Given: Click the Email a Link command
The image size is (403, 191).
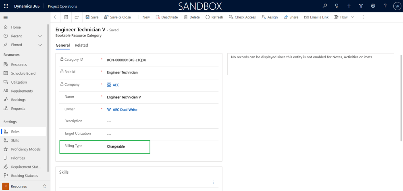Looking at the screenshot, I should point(316,17).
